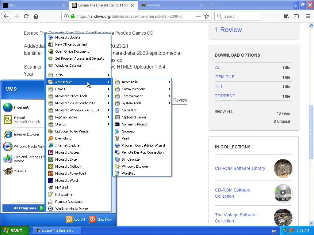314x235 pixels.
Task: Download the 7Z file option
Action: [217, 67]
